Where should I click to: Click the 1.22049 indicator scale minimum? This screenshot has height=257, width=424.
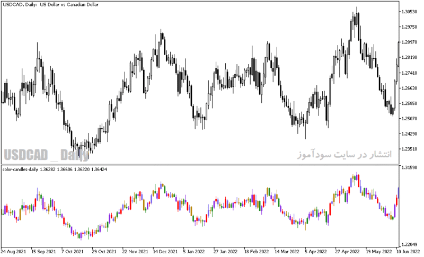coord(409,244)
